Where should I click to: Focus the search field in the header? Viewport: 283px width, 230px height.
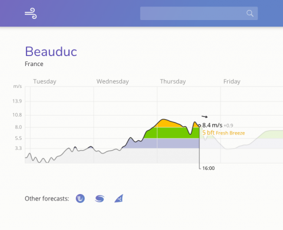pos(199,14)
